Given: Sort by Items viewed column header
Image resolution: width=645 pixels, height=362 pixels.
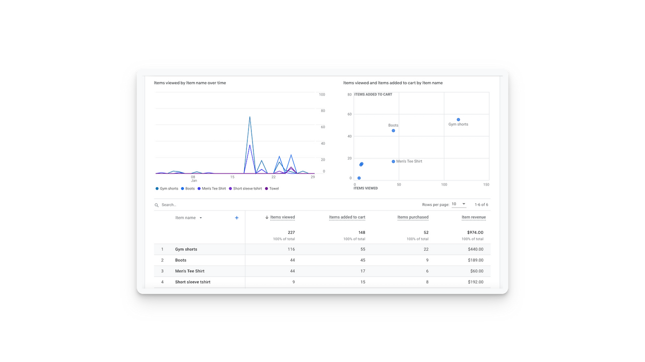Looking at the screenshot, I should (283, 217).
